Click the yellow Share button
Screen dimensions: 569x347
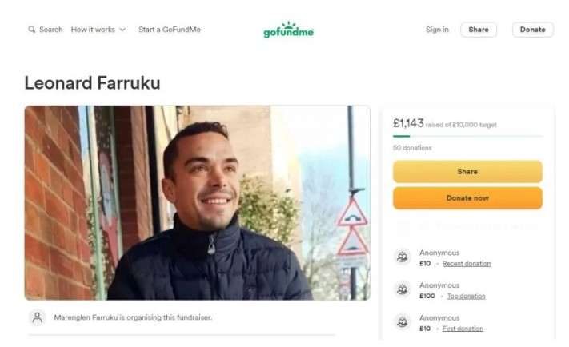[x=467, y=172]
